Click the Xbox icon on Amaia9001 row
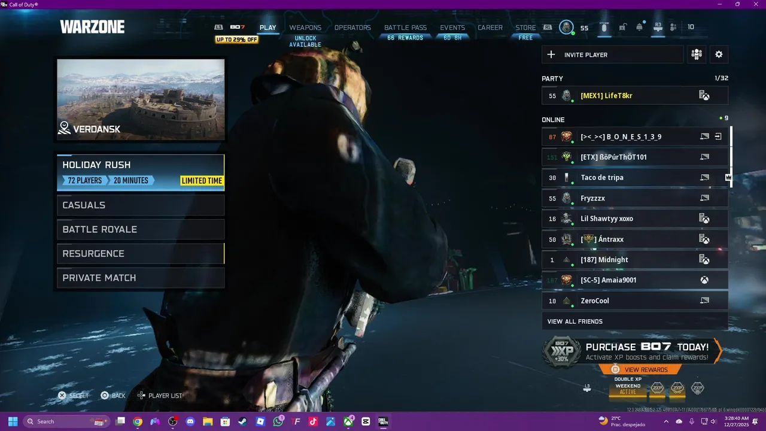The height and width of the screenshot is (431, 766). (705, 280)
